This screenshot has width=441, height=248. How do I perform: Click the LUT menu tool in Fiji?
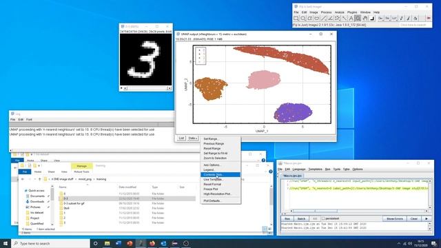[x=394, y=19]
